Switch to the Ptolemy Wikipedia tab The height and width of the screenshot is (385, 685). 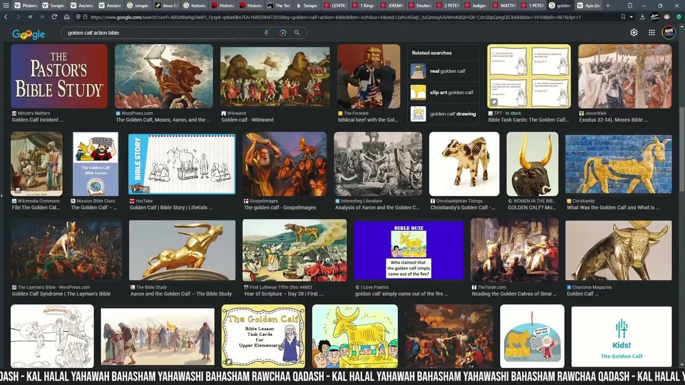point(26,5)
